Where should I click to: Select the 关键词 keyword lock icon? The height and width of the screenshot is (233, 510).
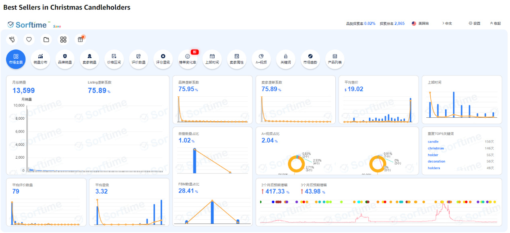(x=285, y=59)
